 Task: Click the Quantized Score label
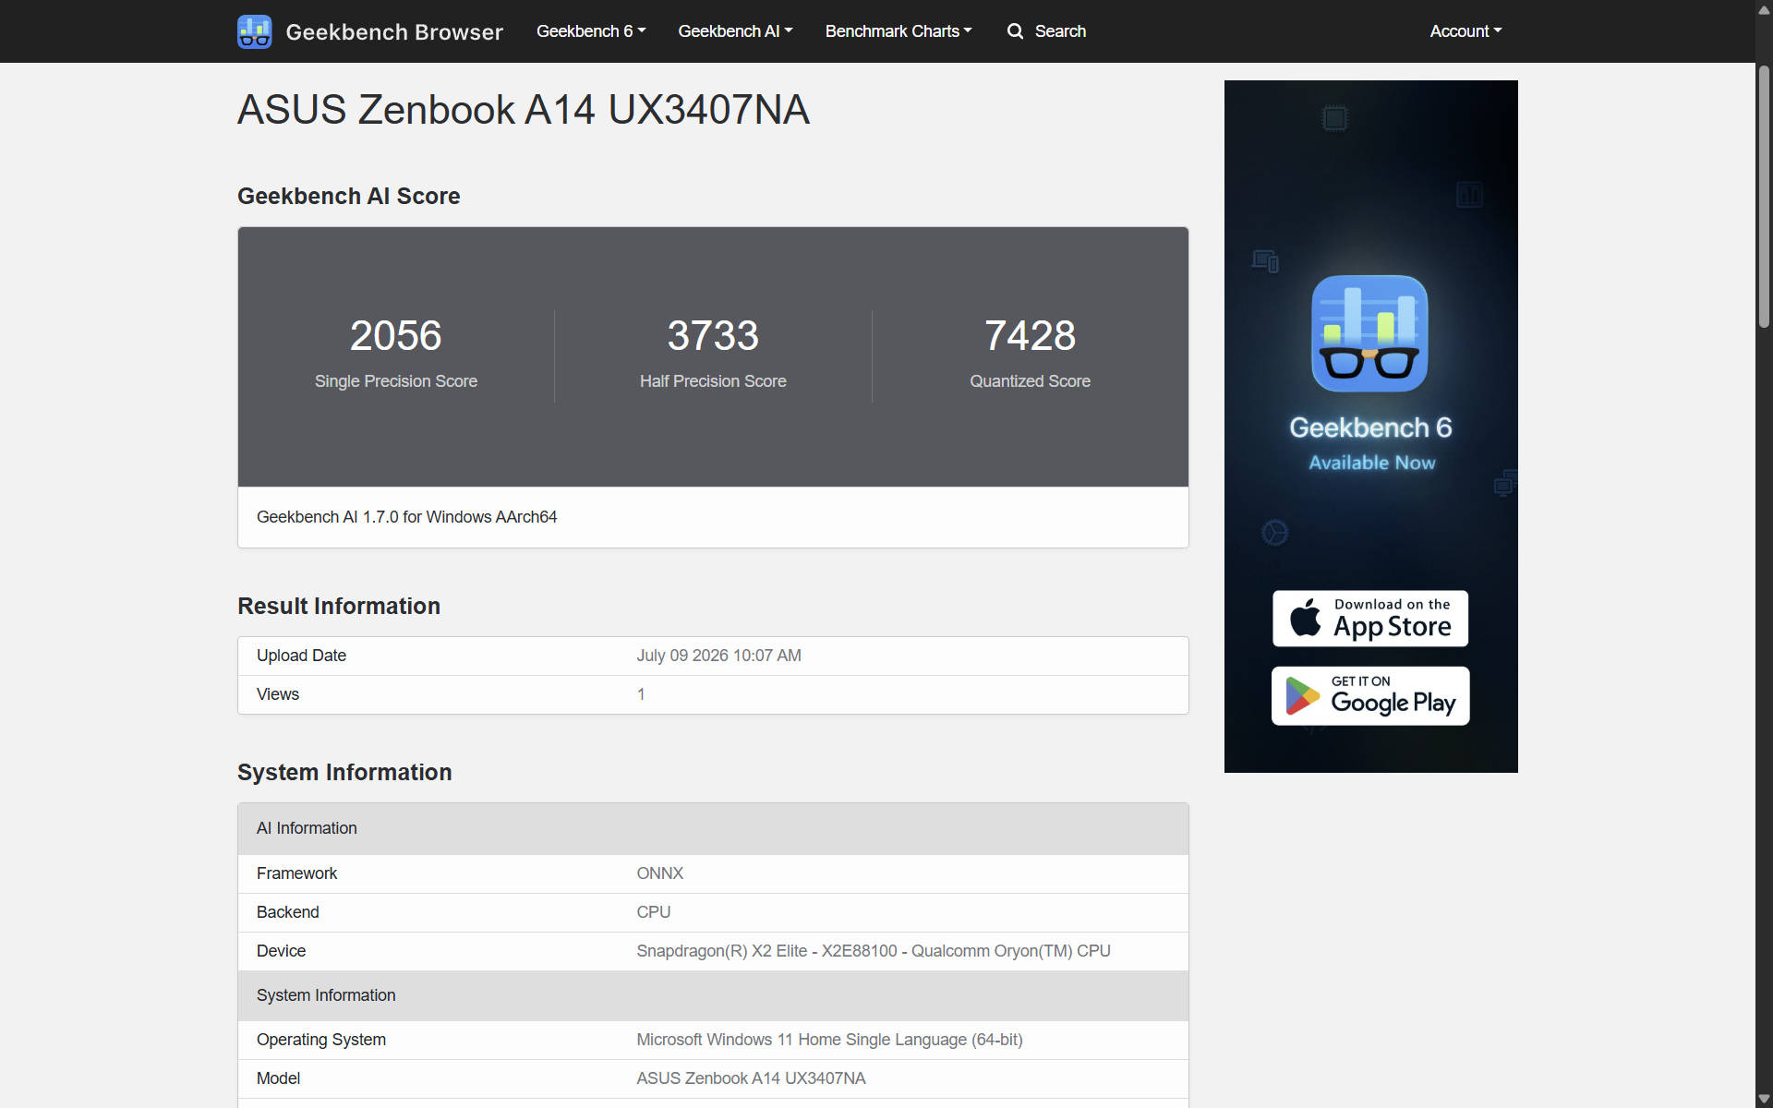tap(1030, 381)
